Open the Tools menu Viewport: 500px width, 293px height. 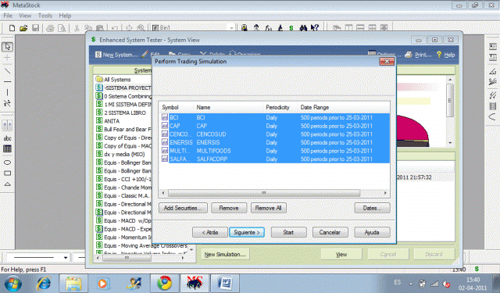(45, 16)
